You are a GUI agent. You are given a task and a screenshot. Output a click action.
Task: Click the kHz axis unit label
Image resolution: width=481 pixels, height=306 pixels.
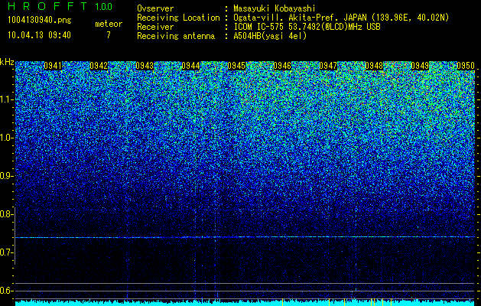pyautogui.click(x=7, y=62)
